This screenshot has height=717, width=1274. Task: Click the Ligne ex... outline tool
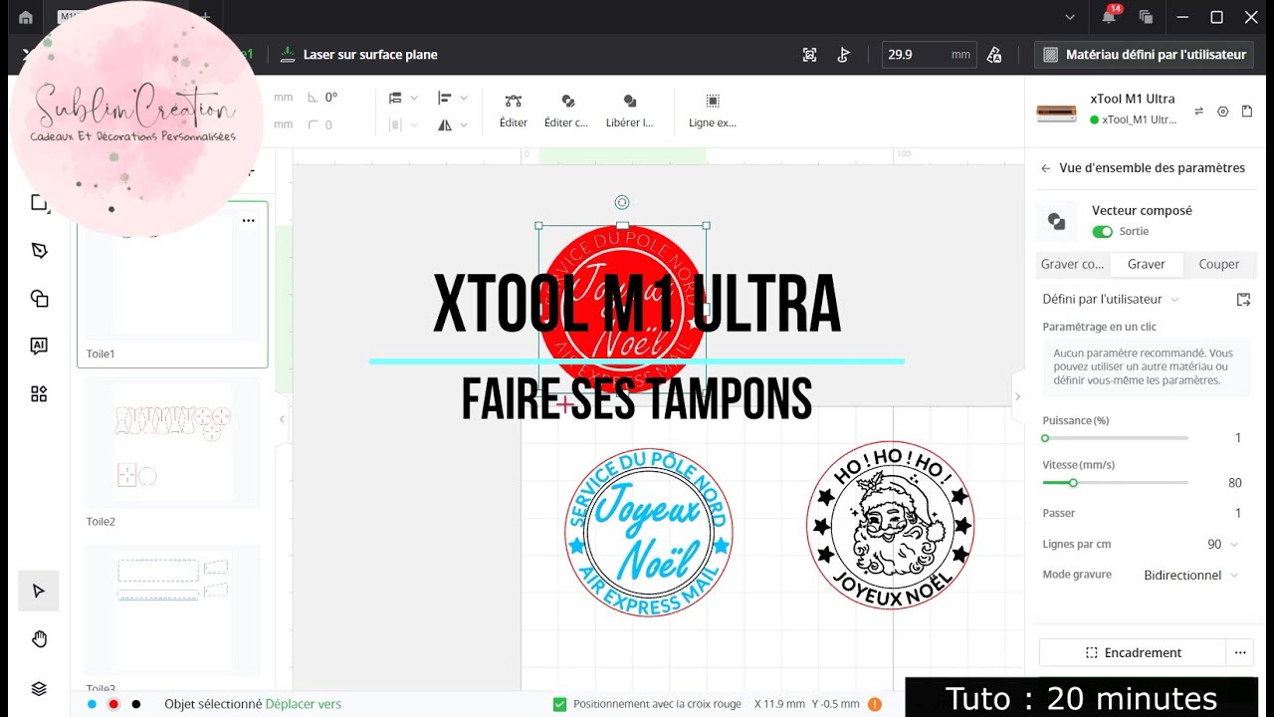713,111
